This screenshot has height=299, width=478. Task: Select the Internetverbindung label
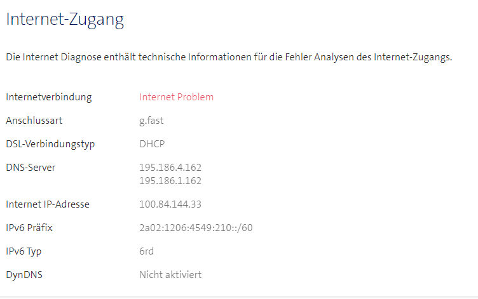coord(49,97)
